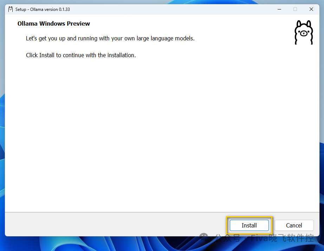Close the Ollama setup window
324x251 pixels.
(311, 9)
